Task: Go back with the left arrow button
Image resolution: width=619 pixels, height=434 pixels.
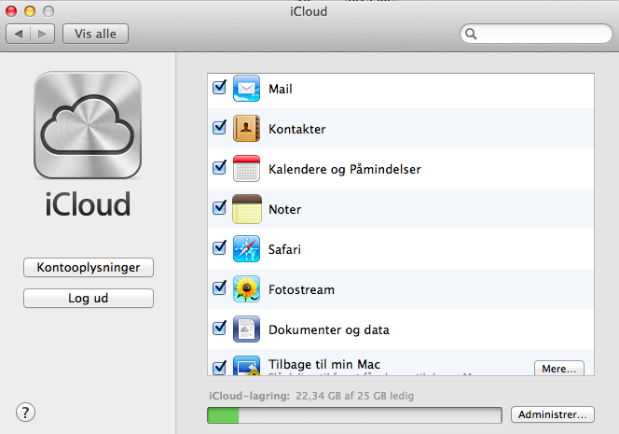Action: coord(20,34)
